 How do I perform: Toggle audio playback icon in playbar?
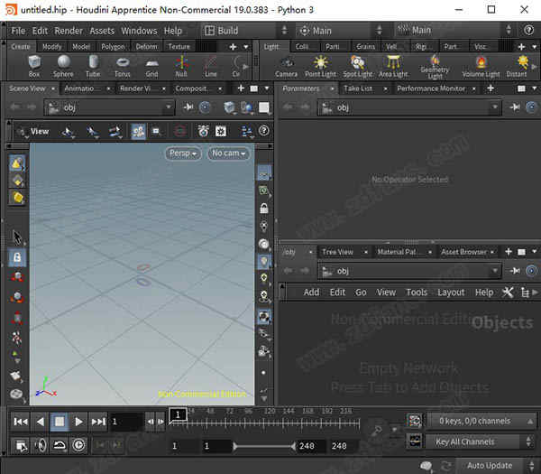pyautogui.click(x=41, y=445)
